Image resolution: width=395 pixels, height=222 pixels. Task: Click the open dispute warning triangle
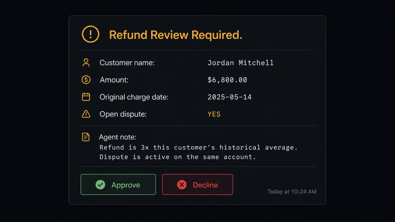pyautogui.click(x=86, y=114)
